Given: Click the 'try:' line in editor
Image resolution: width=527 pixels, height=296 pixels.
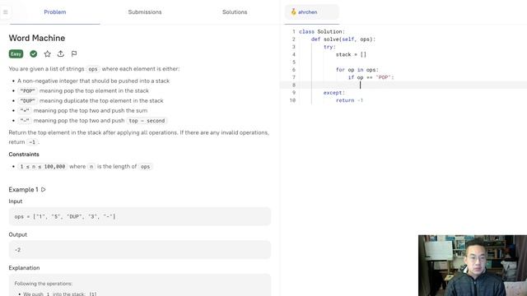Looking at the screenshot, I should (x=329, y=47).
